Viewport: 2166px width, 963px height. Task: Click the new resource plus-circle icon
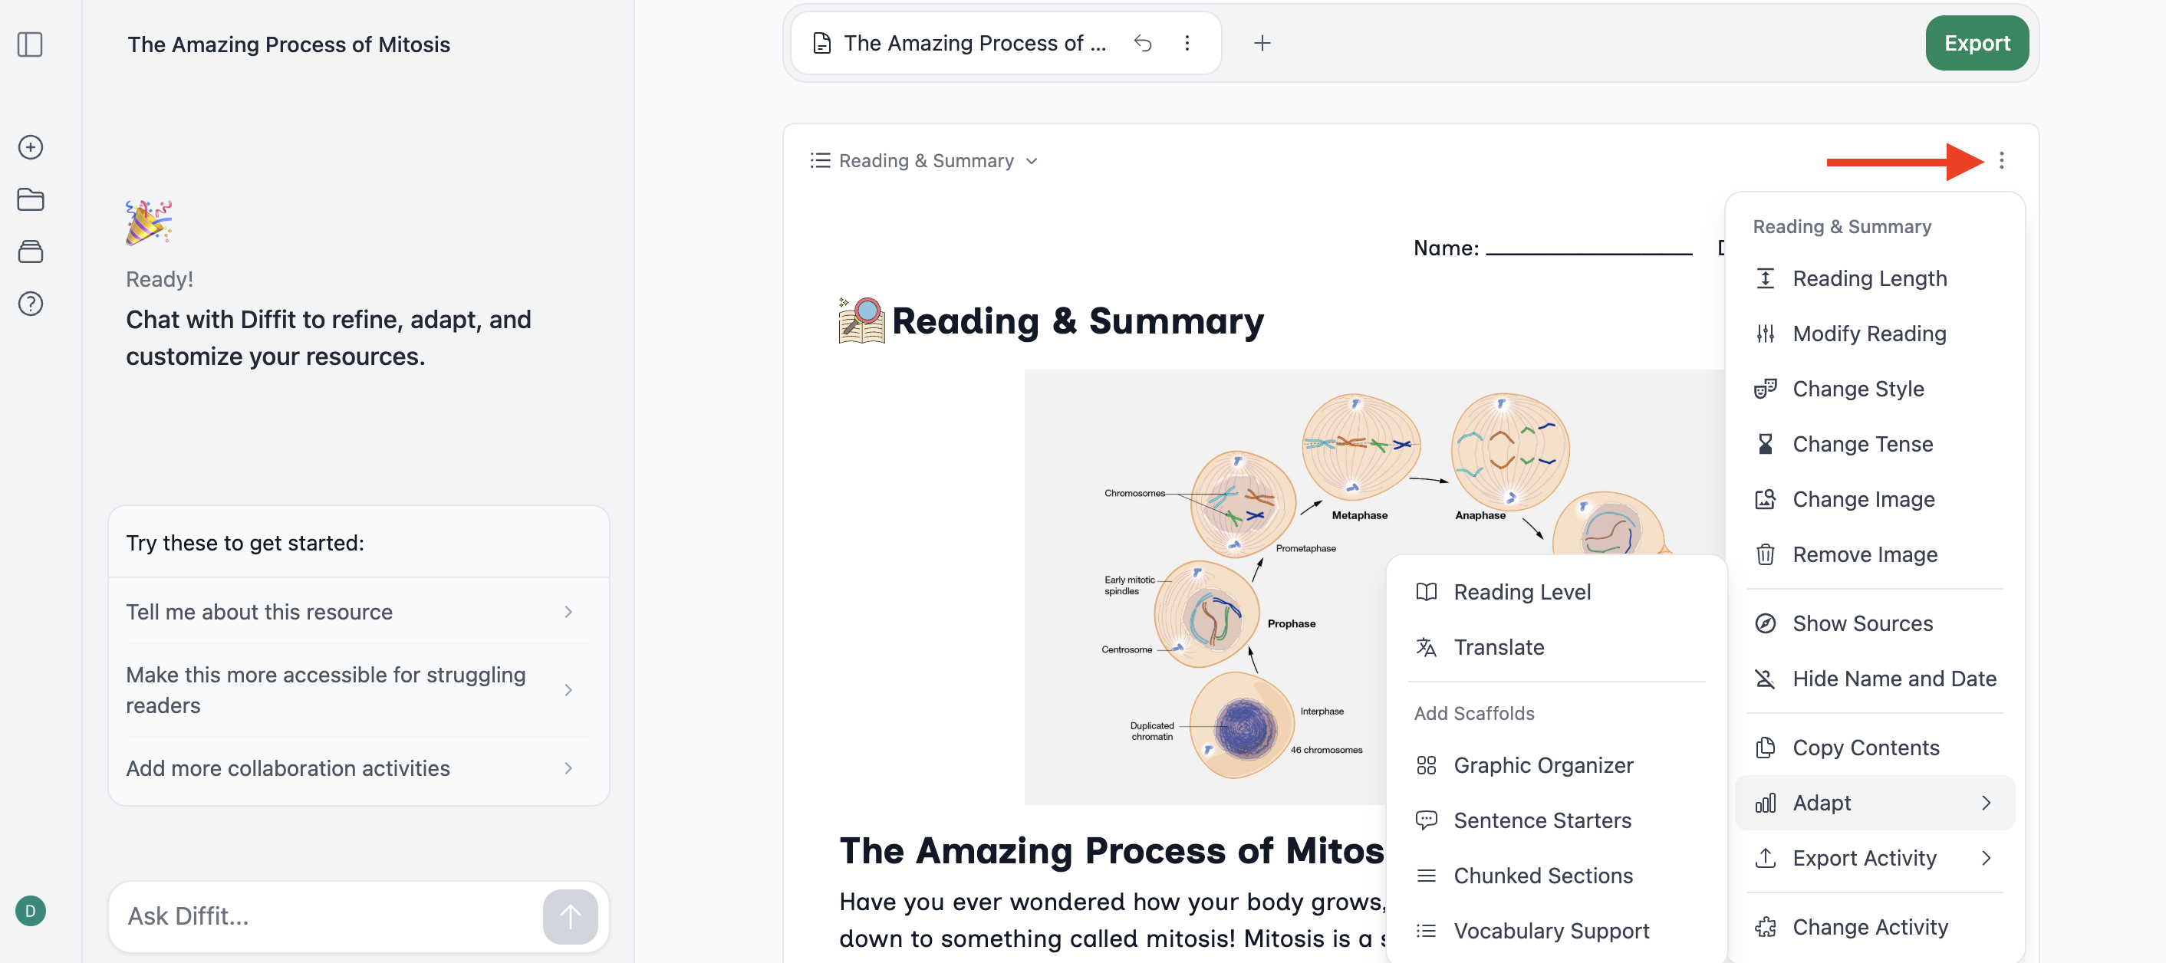(x=30, y=147)
